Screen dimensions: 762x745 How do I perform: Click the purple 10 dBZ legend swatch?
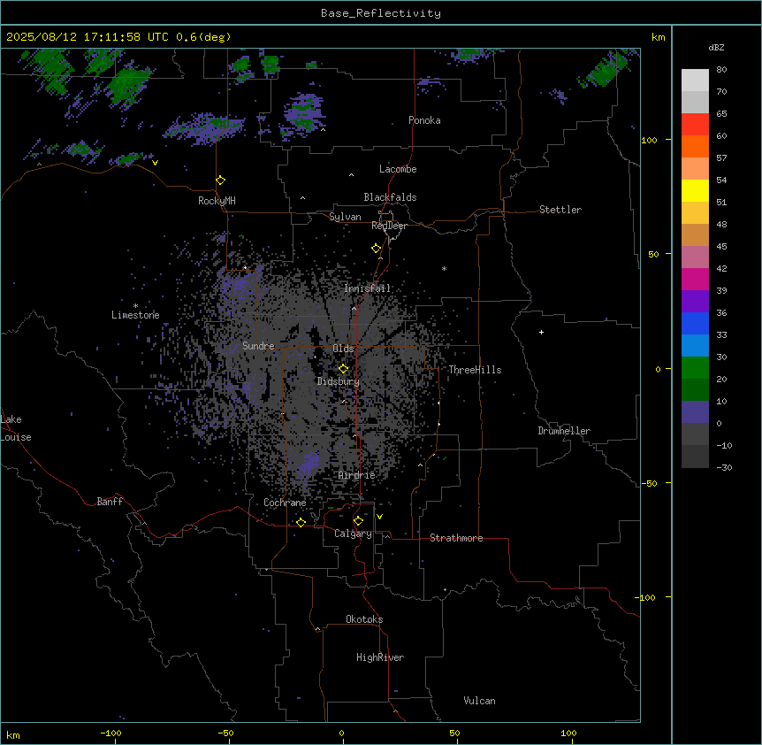pyautogui.click(x=695, y=412)
